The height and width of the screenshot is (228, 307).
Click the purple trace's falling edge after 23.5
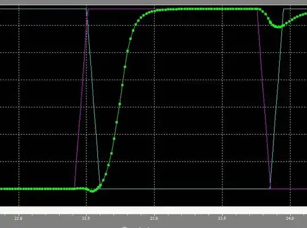coord(264,98)
